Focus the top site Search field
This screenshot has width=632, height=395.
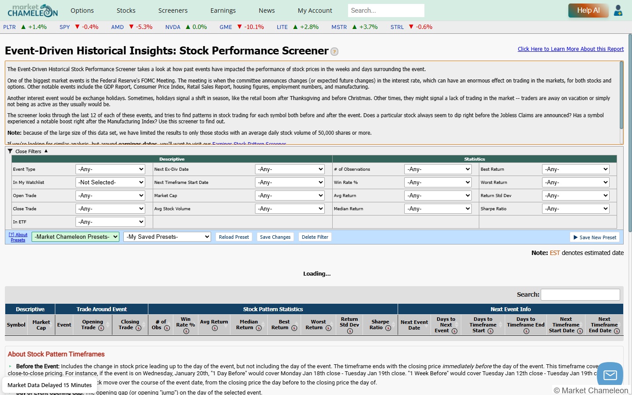386,11
